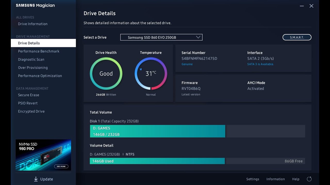Click the firmware version RVT04B6Q
Viewport: 330px width, 185px height.
tap(191, 89)
